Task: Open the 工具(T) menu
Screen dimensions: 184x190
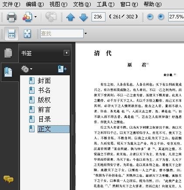Action: [106, 4]
